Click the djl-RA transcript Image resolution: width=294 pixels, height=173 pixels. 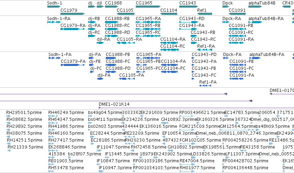[x=100, y=43]
